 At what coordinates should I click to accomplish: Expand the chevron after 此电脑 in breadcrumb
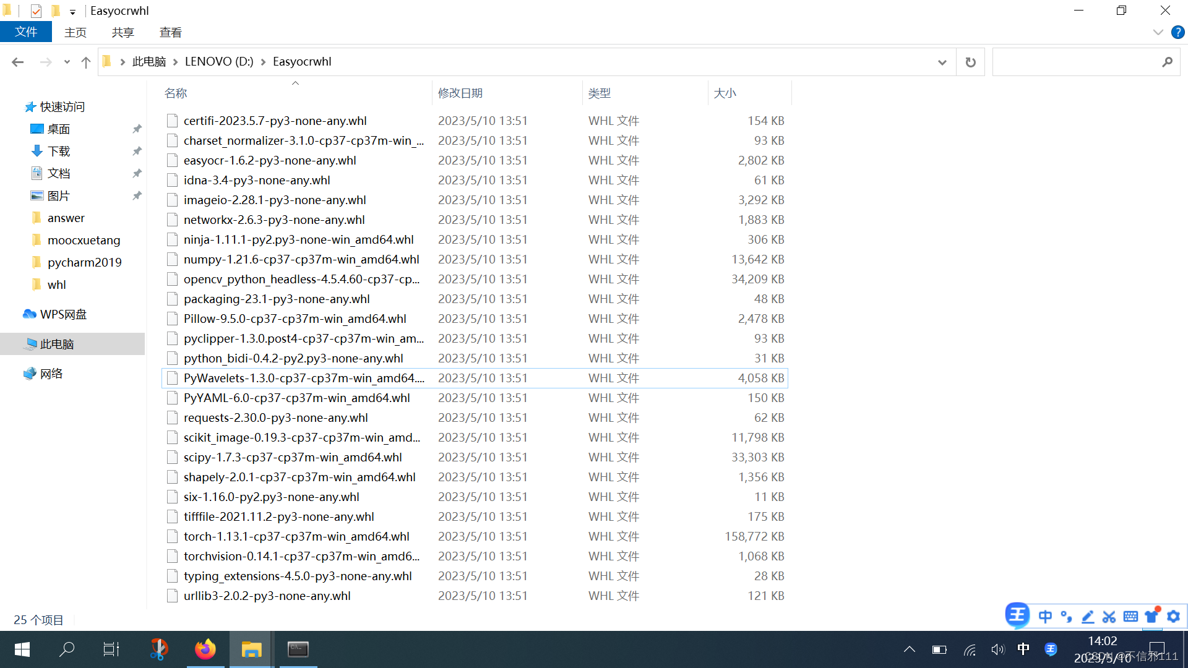(176, 62)
